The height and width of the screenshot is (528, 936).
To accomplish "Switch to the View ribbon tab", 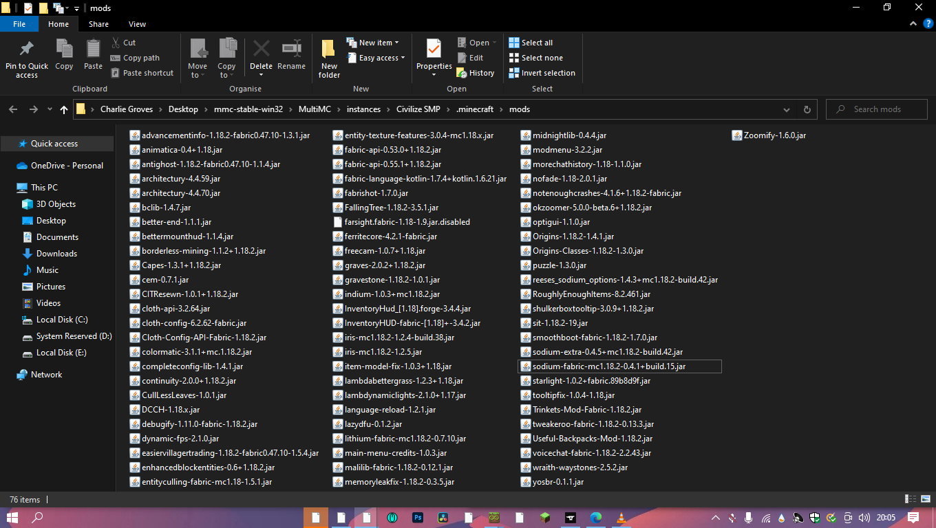I will (137, 24).
